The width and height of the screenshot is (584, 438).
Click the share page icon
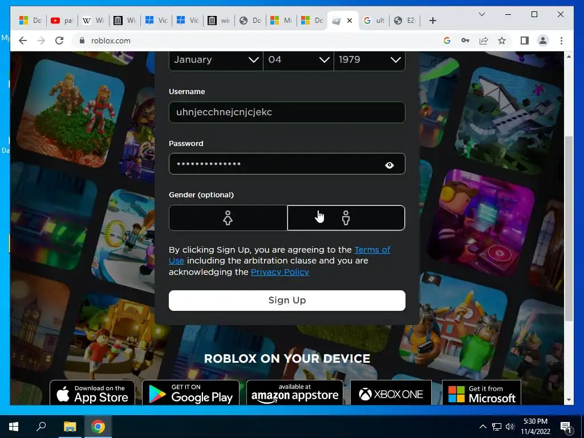484,40
